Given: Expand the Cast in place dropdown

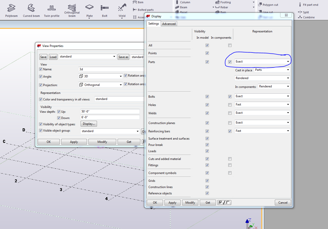Looking at the screenshot, I should [272, 70].
